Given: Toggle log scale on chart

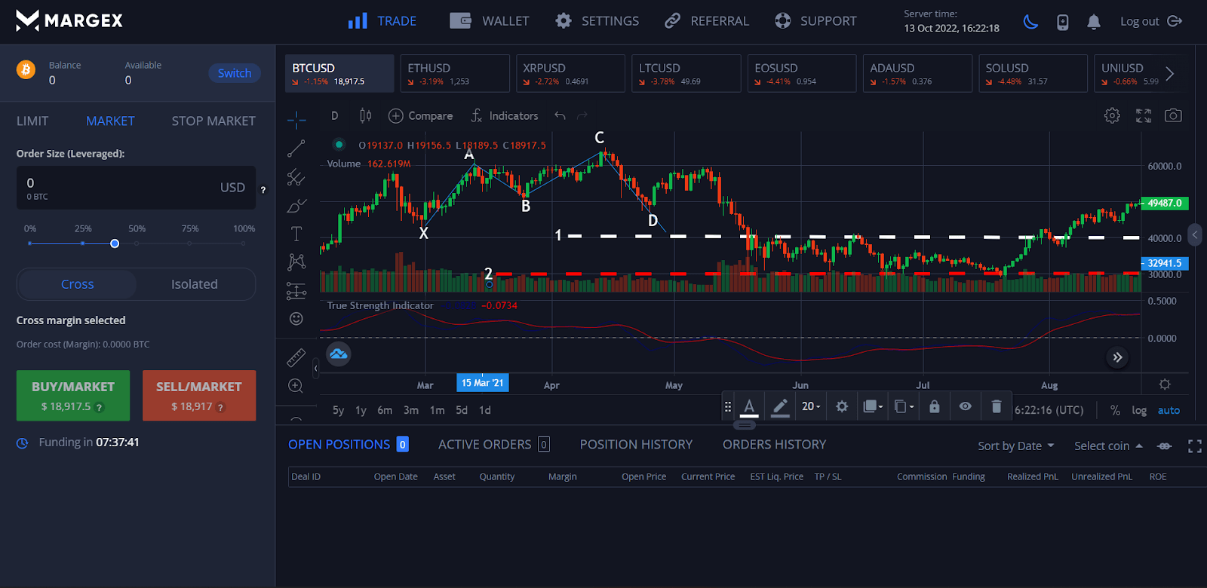Looking at the screenshot, I should coord(1139,410).
